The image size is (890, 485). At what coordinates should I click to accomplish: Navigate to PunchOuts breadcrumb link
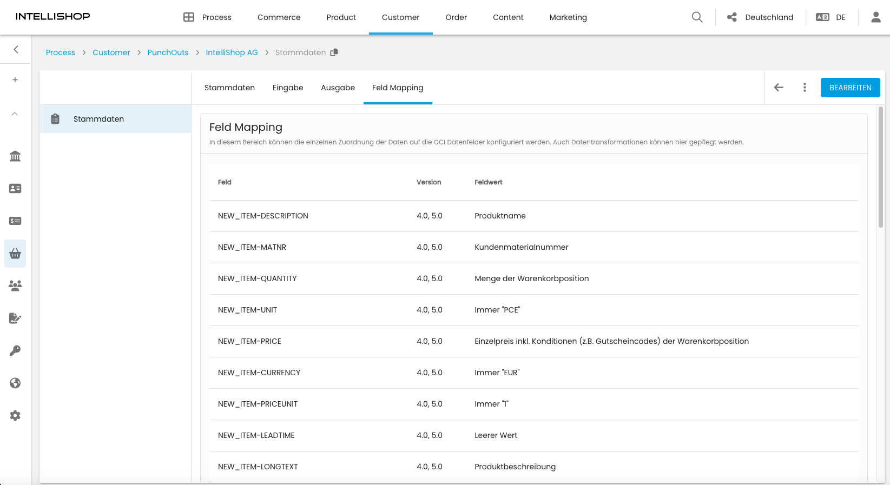168,52
